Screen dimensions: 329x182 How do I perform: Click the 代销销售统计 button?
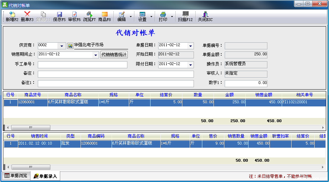114,55
